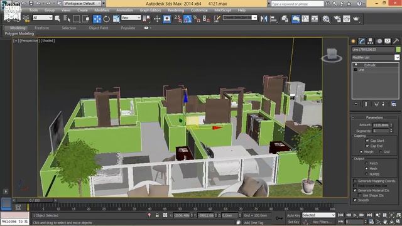The height and width of the screenshot is (226, 402).
Task: Toggle the Cap Start checkbox
Action: click(x=367, y=141)
